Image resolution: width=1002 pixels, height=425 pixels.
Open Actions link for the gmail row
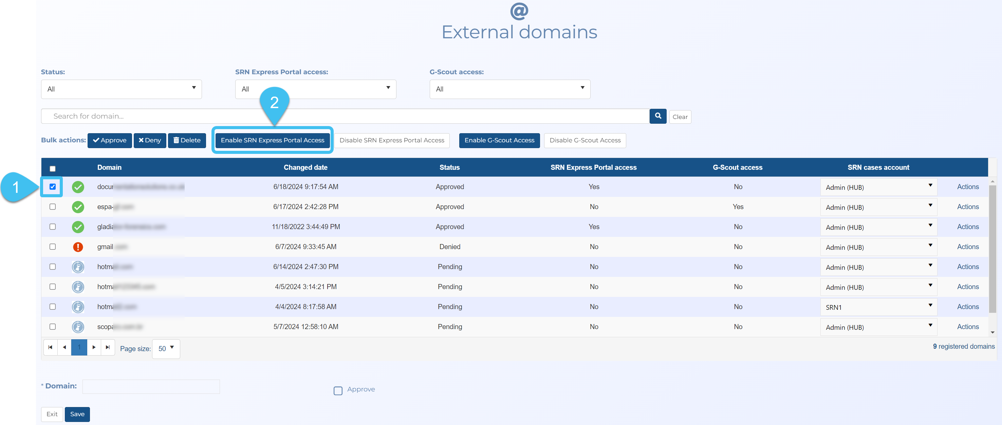[967, 247]
